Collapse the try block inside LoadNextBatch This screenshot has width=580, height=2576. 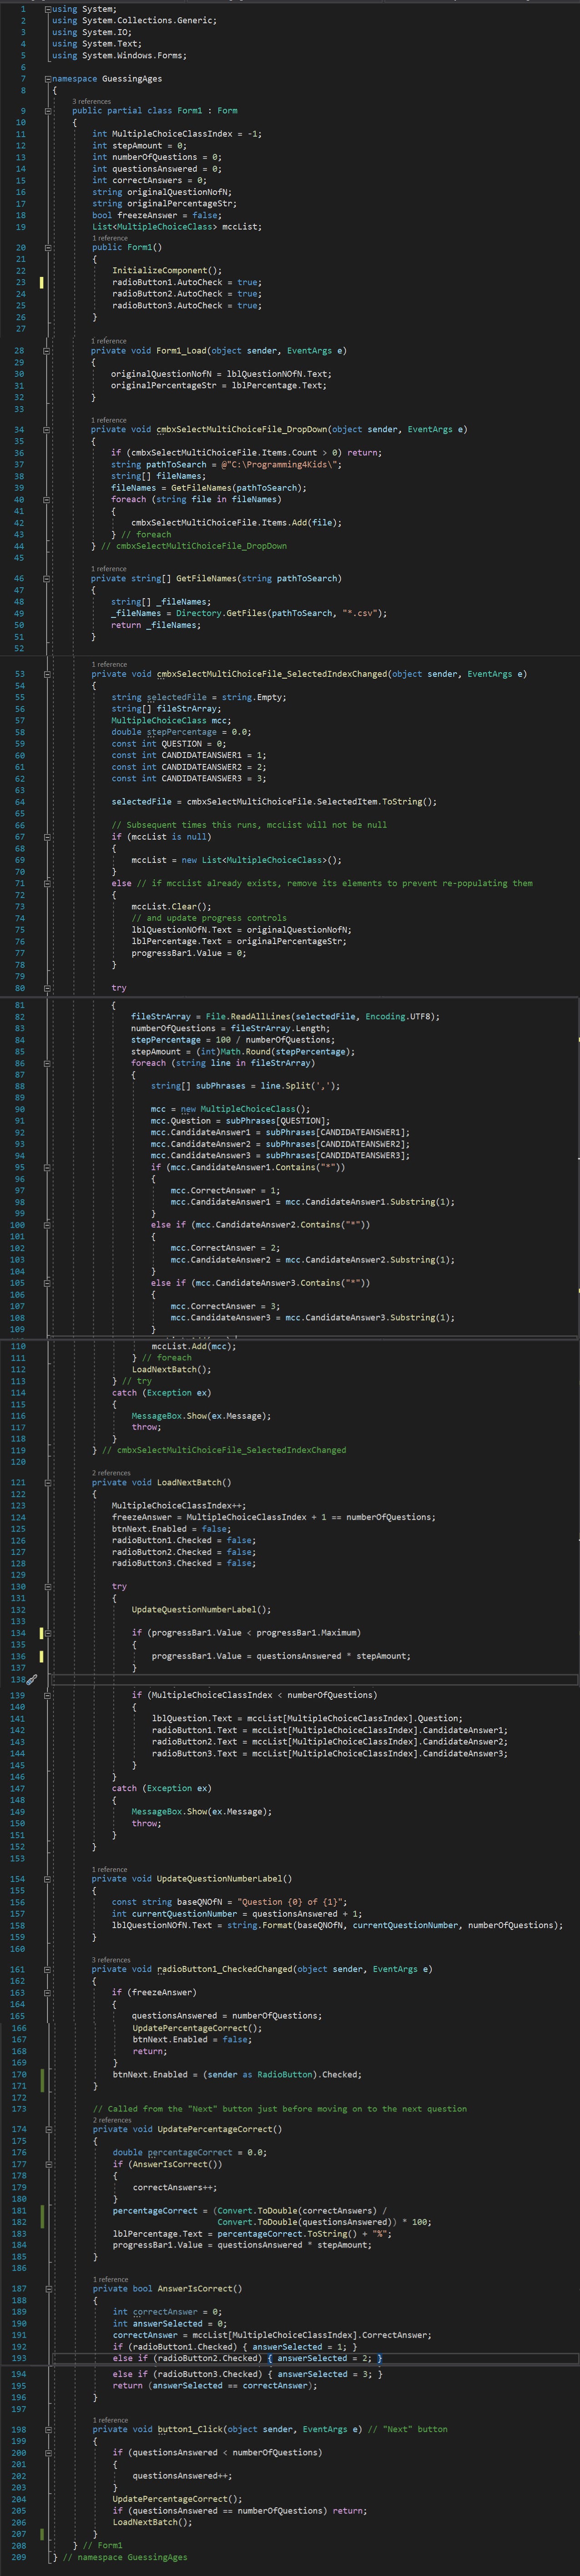click(x=48, y=1587)
